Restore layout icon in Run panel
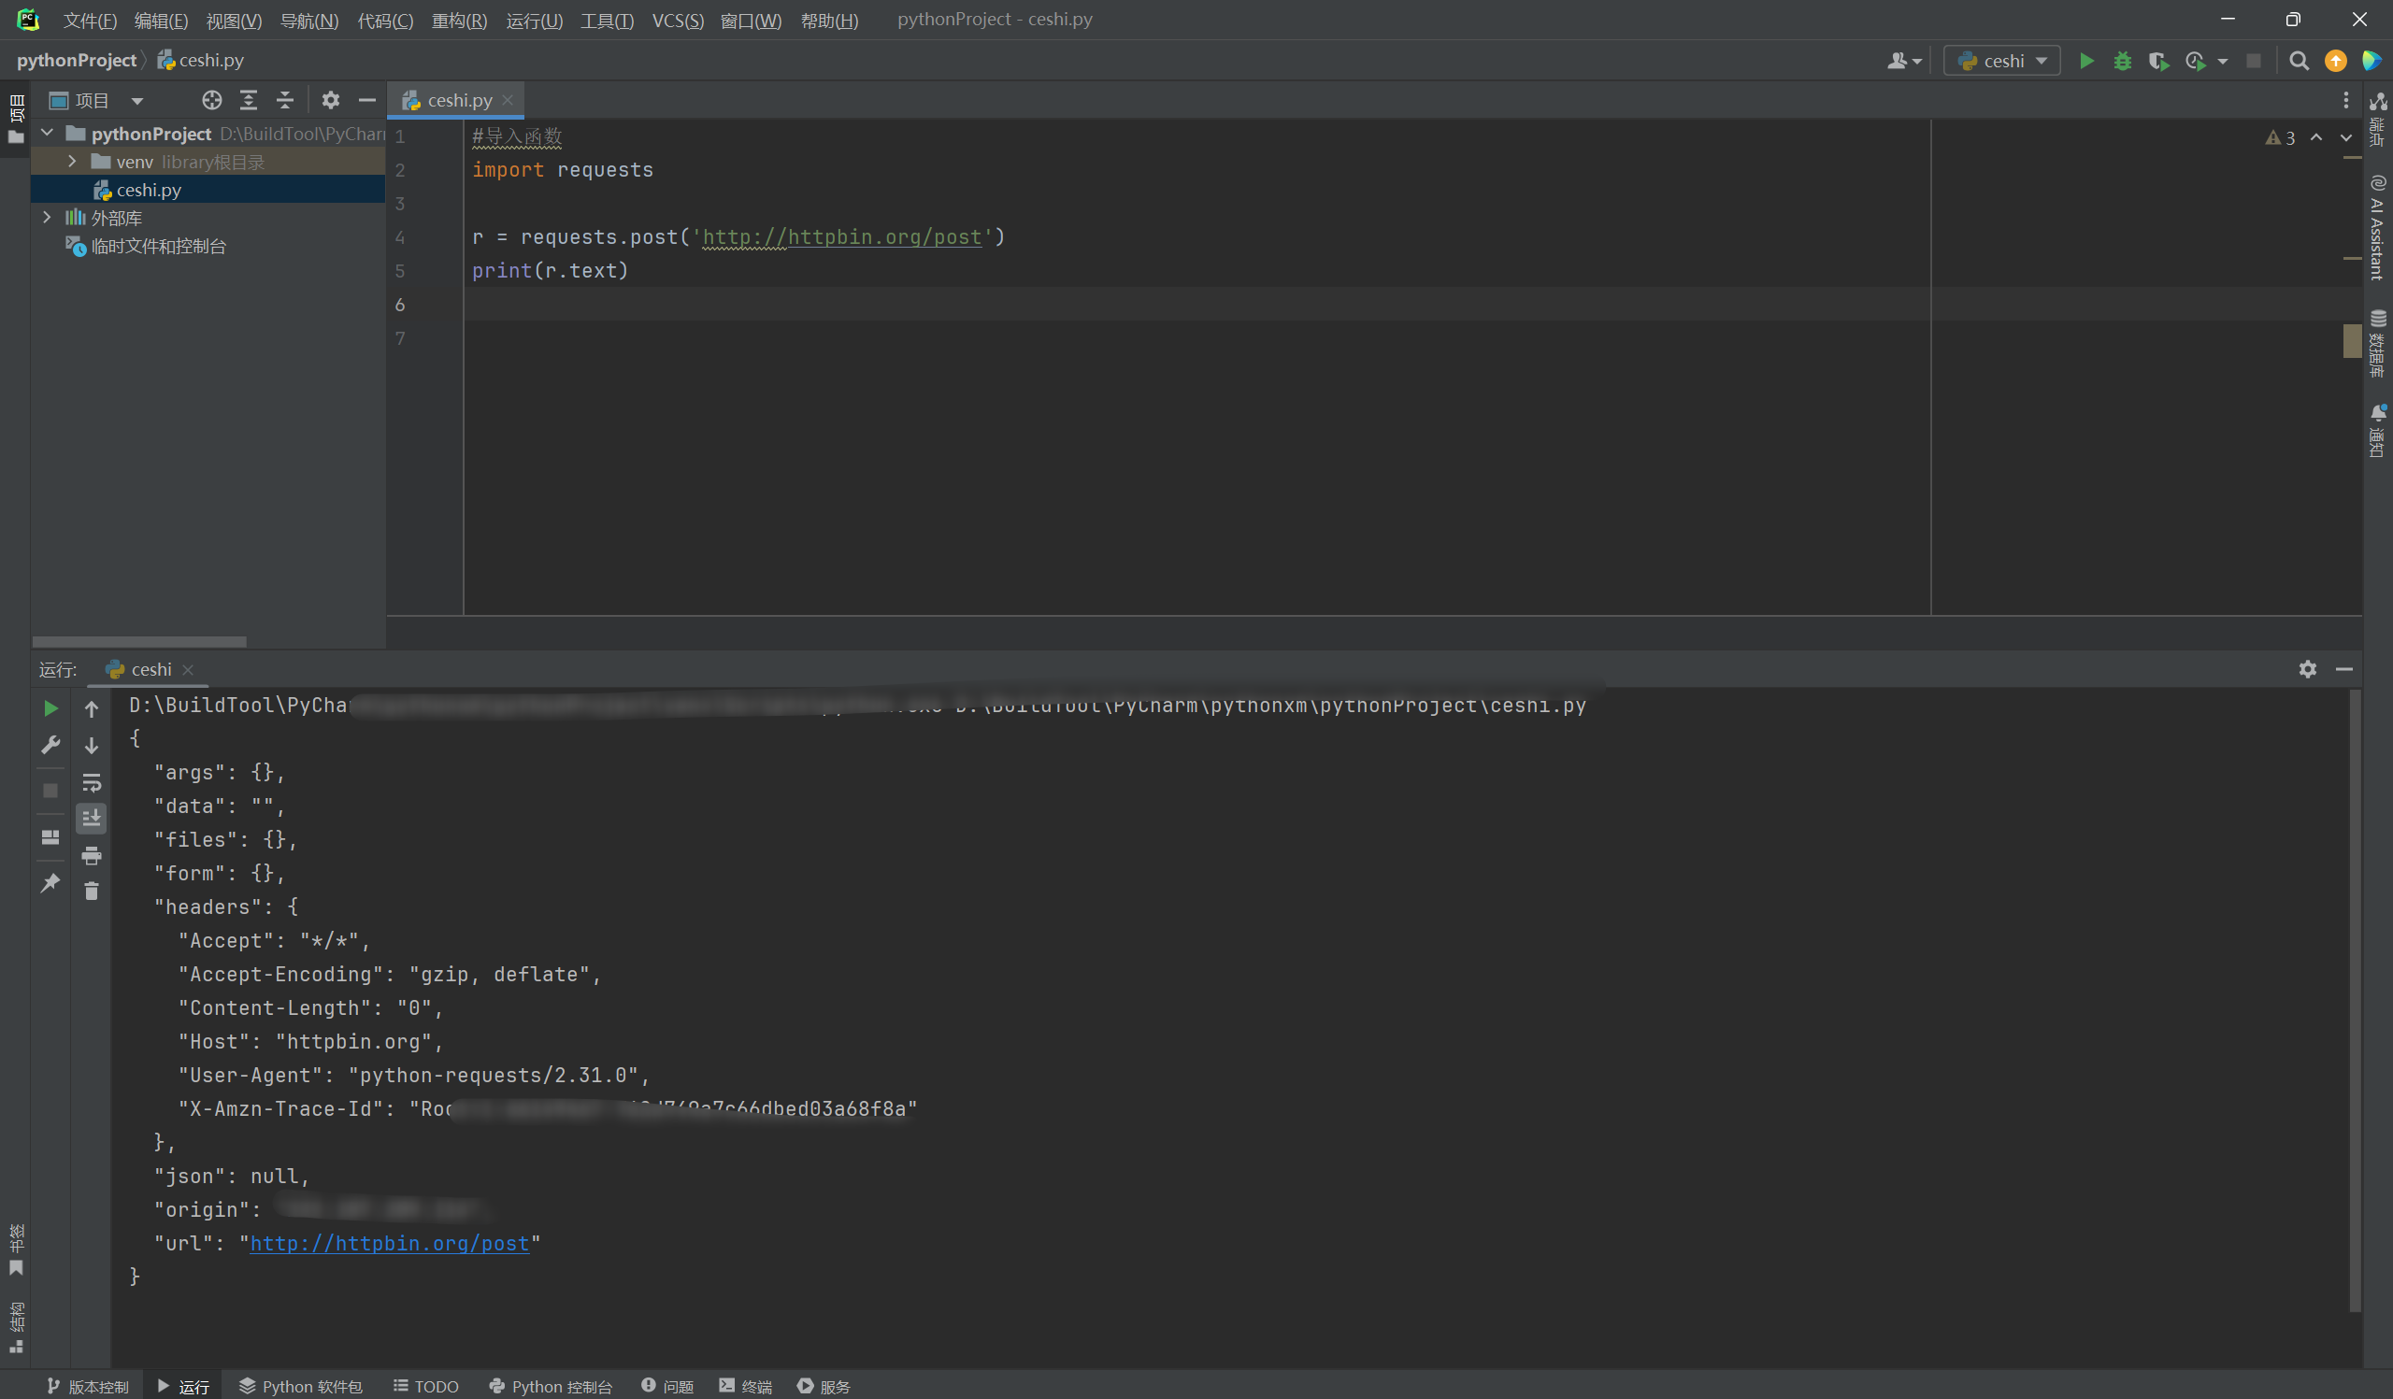2393x1399 pixels. (x=51, y=837)
